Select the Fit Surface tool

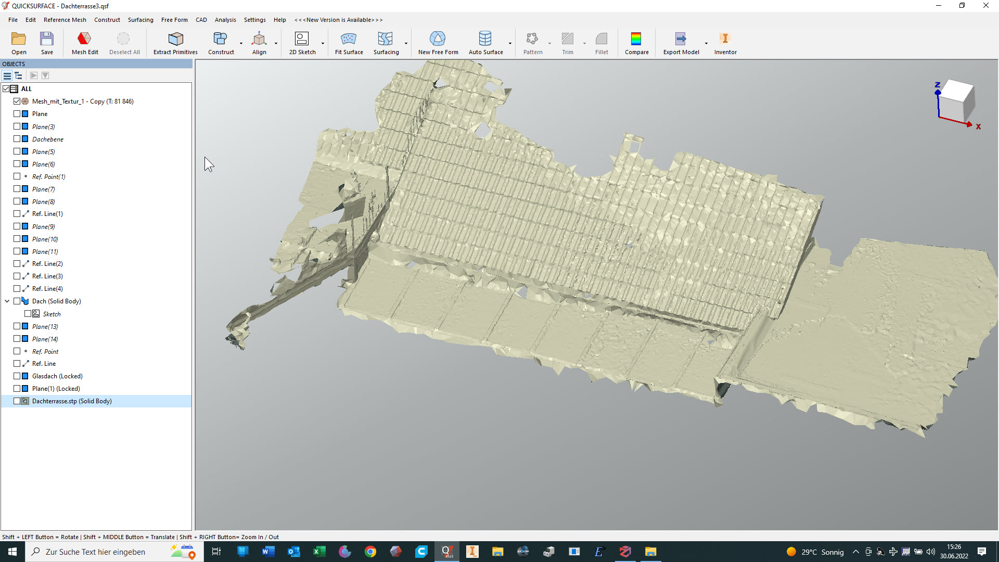(x=349, y=43)
